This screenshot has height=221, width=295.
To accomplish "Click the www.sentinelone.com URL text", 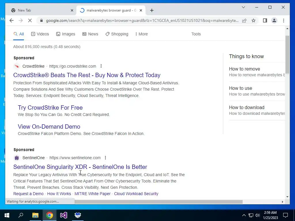I will point(75,158).
